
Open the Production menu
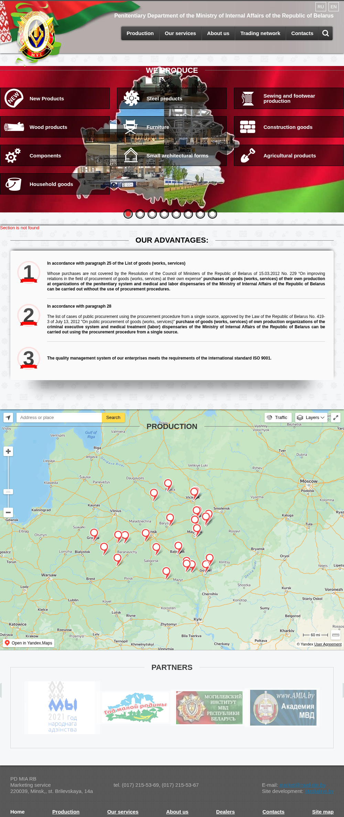click(140, 33)
